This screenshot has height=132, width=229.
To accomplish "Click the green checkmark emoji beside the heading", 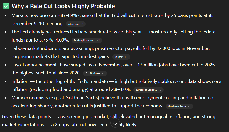I will [6, 6].
